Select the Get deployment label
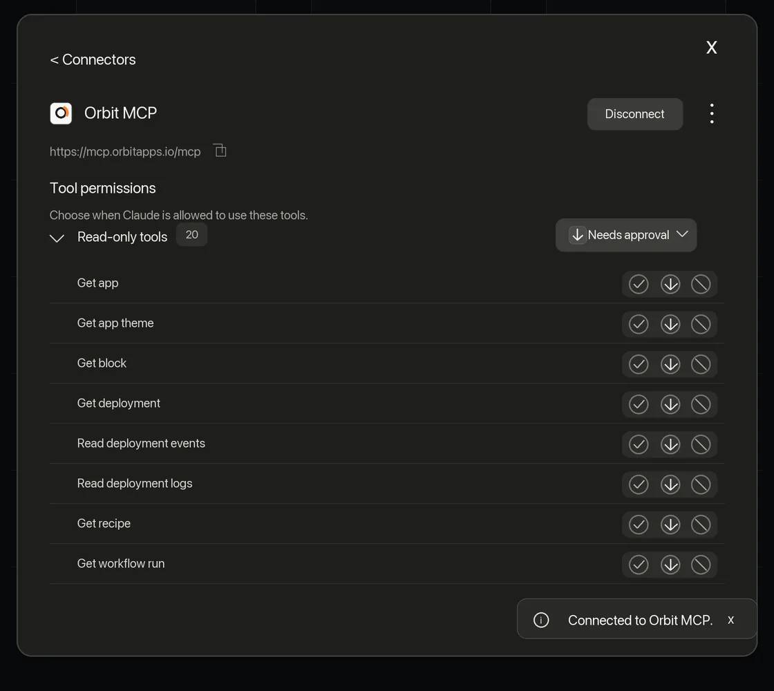 pyautogui.click(x=118, y=404)
